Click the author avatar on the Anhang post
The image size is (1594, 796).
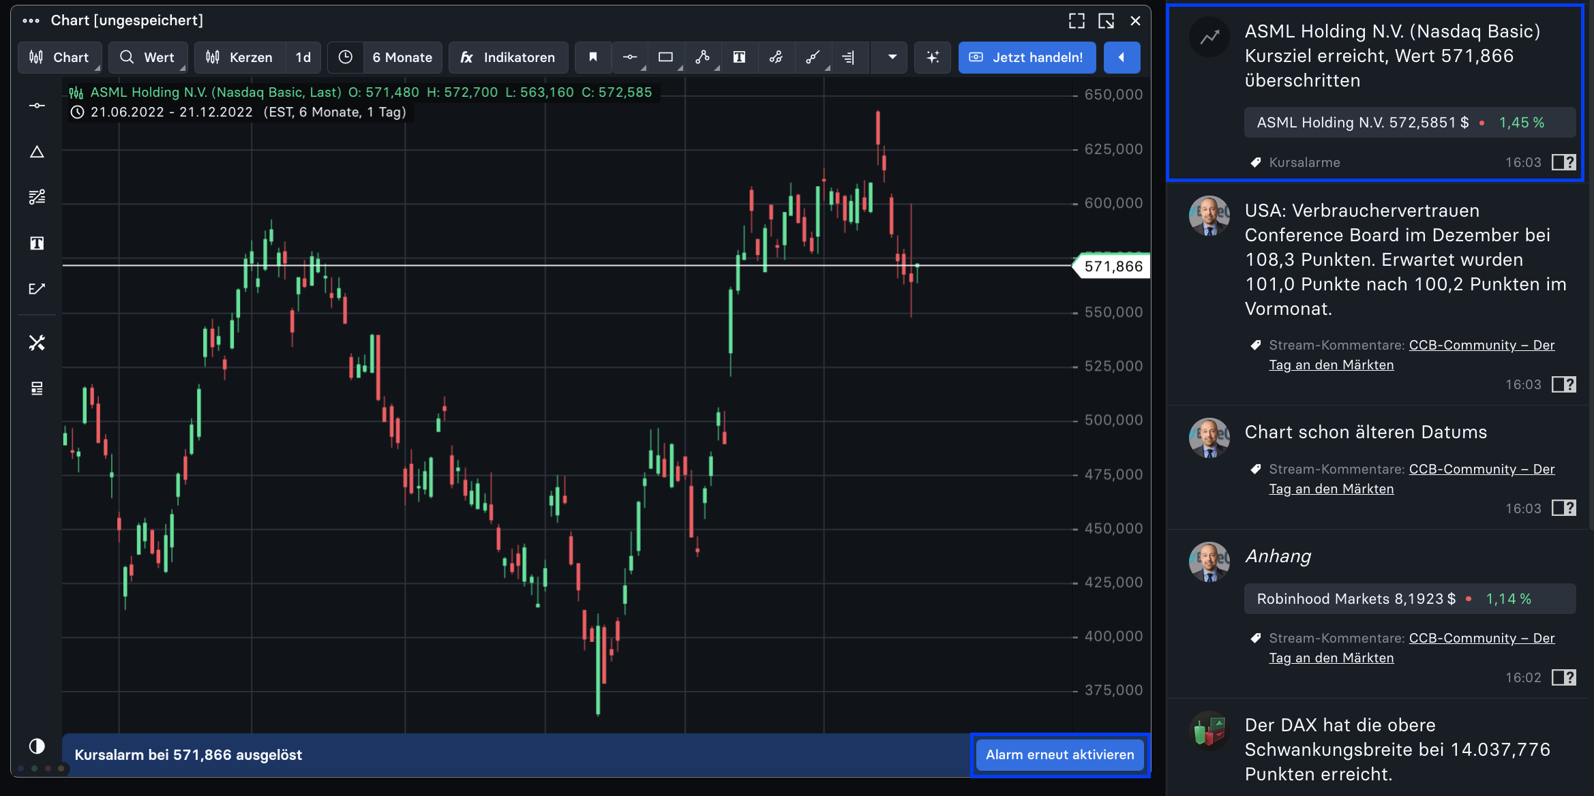(x=1209, y=562)
